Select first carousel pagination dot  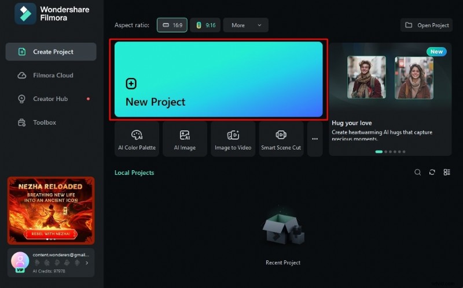click(379, 151)
